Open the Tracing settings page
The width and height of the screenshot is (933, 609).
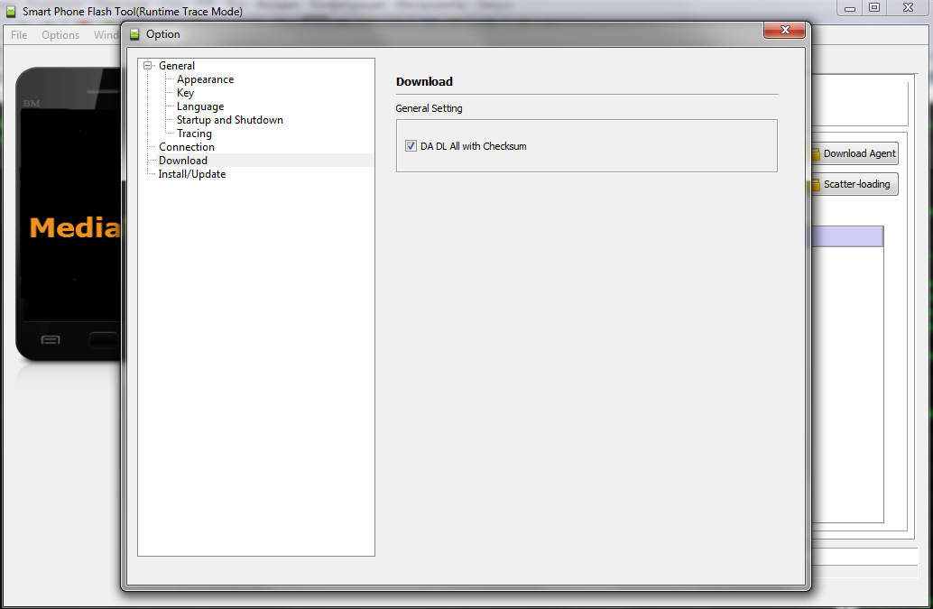click(x=194, y=134)
